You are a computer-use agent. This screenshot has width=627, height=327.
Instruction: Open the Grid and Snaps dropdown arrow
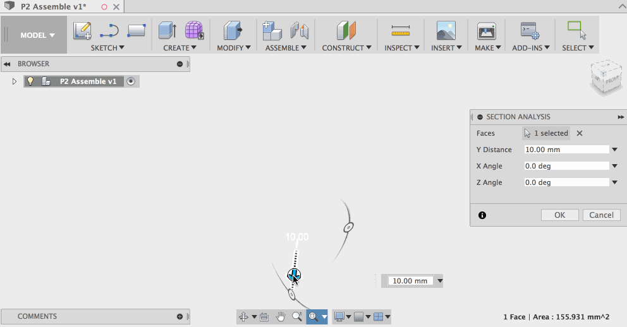point(368,317)
